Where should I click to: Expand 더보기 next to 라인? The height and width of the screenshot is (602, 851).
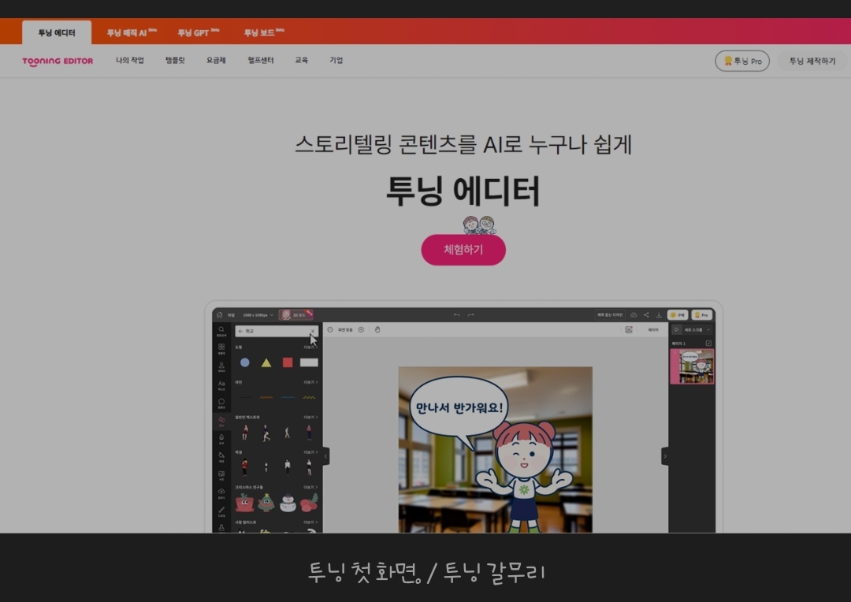tap(310, 382)
